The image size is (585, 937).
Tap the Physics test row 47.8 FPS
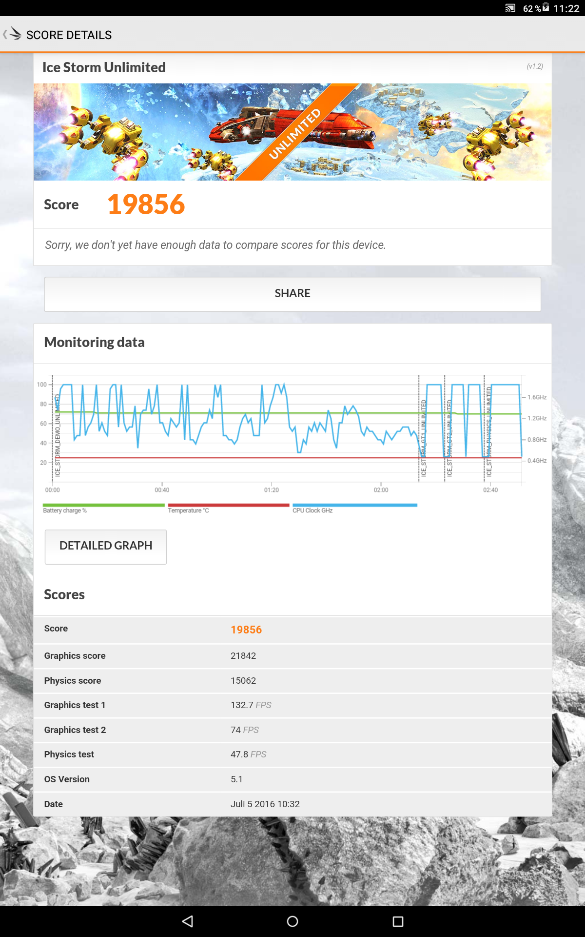point(292,754)
